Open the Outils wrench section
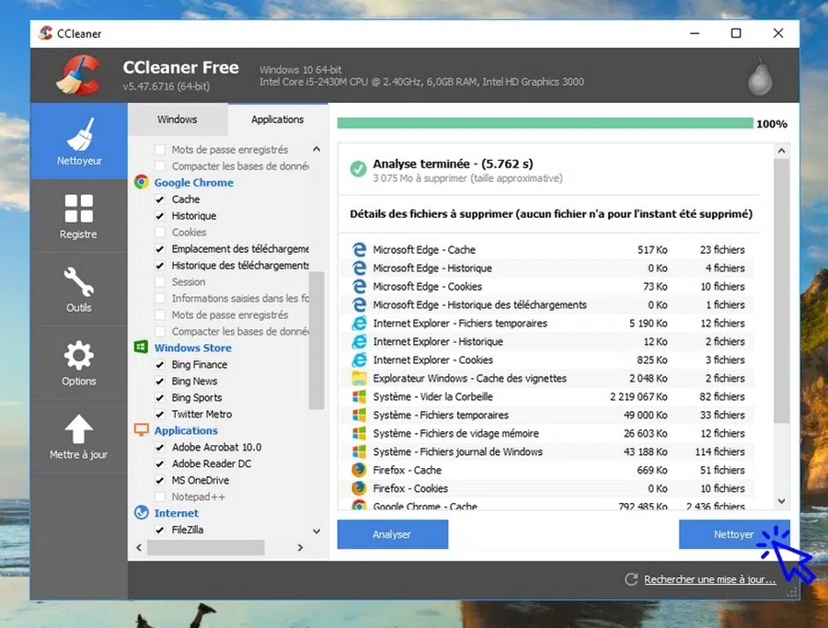This screenshot has height=628, width=828. coord(79,289)
